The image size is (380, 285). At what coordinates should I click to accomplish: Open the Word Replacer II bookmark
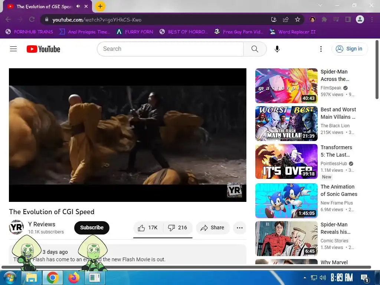click(292, 32)
